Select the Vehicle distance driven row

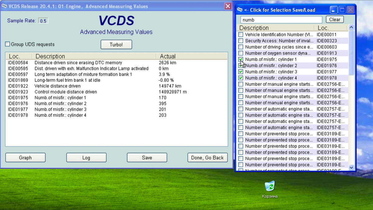point(117,86)
